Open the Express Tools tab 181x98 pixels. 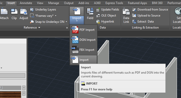pyautogui.click(x=114, y=3)
